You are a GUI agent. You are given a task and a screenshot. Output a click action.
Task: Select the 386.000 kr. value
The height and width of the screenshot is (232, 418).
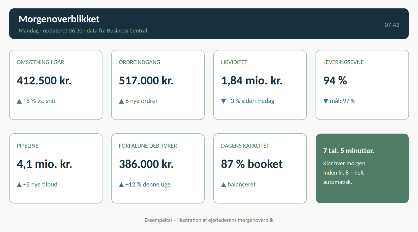coord(146,164)
